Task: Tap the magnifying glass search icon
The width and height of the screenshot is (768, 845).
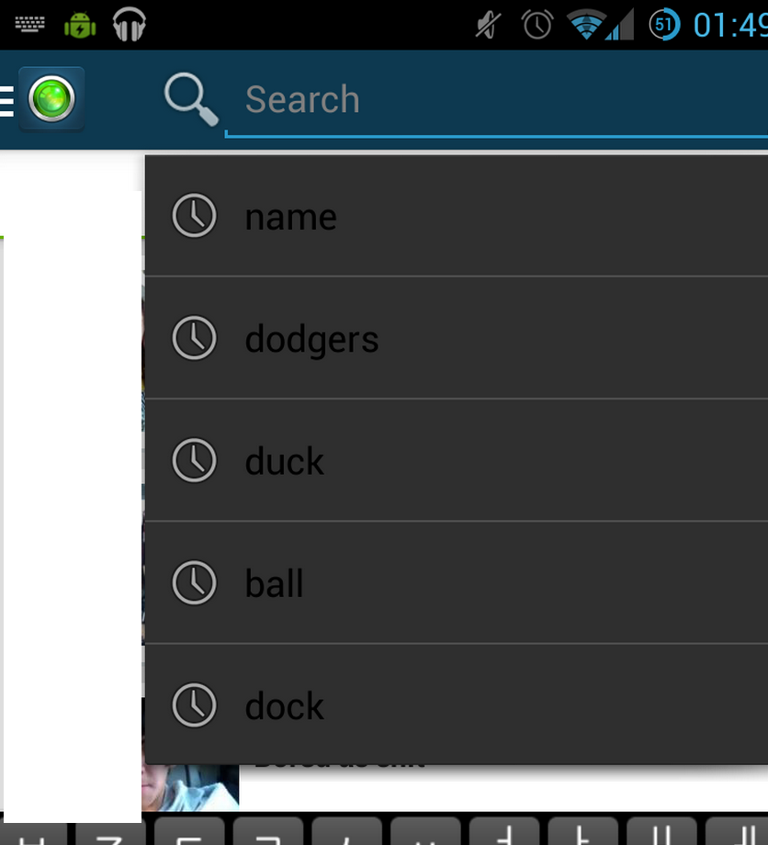Action: point(191,100)
